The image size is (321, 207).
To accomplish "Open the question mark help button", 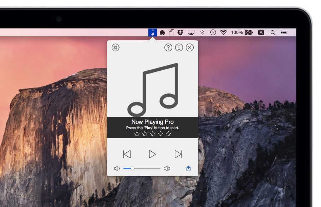I will pos(168,47).
